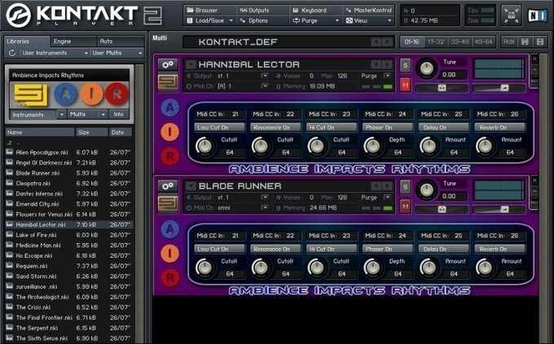Click the red R button in Blade Runner
The height and width of the screenshot is (344, 554).
tap(169, 277)
